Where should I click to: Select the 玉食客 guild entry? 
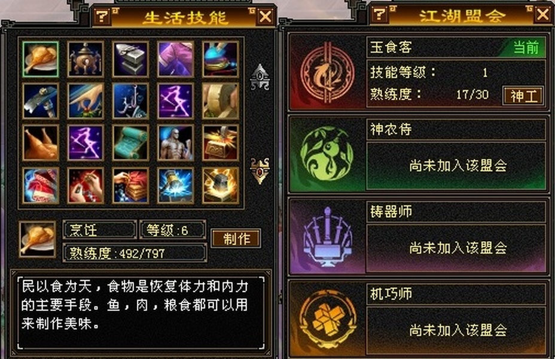pyautogui.click(x=419, y=72)
